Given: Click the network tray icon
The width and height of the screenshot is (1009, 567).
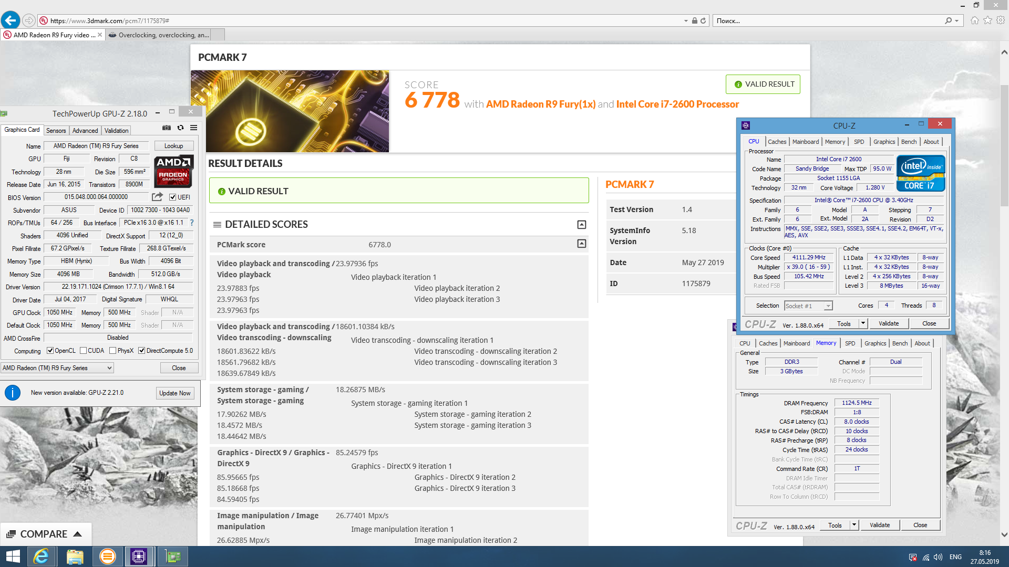Looking at the screenshot, I should pos(926,557).
